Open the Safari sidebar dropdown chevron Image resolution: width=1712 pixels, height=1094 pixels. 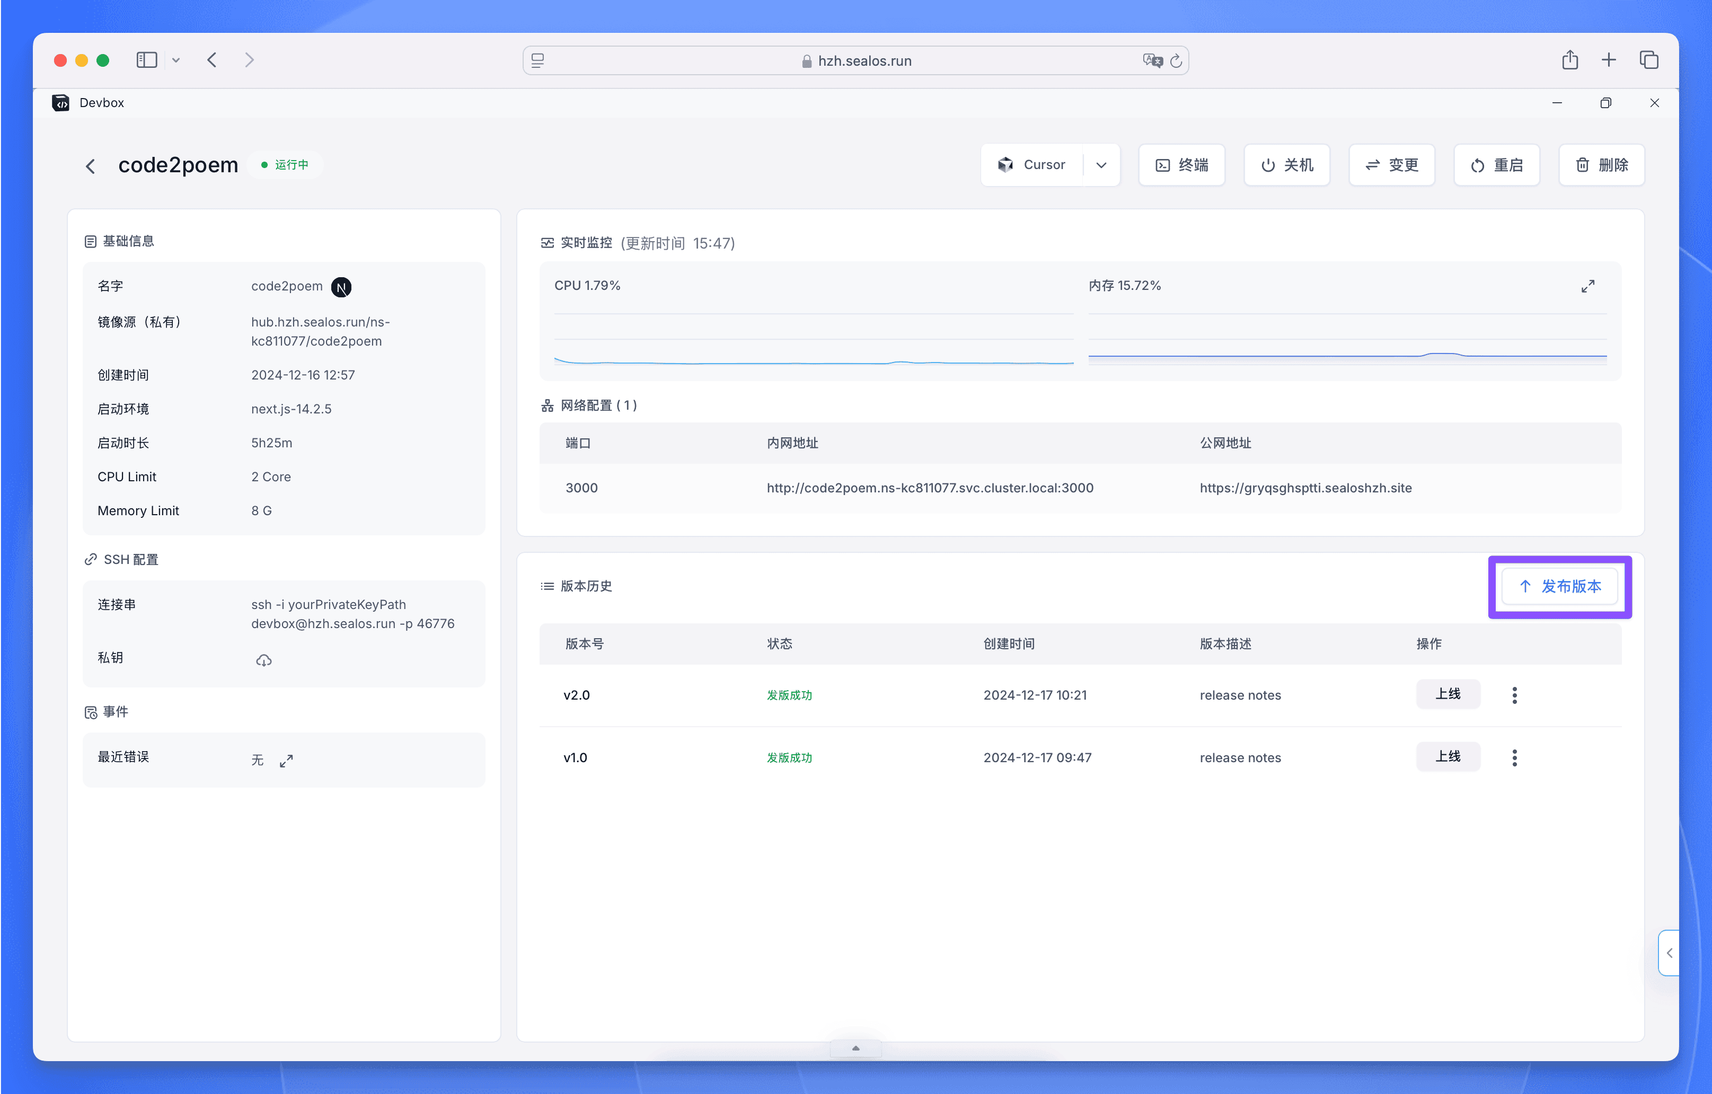(175, 60)
